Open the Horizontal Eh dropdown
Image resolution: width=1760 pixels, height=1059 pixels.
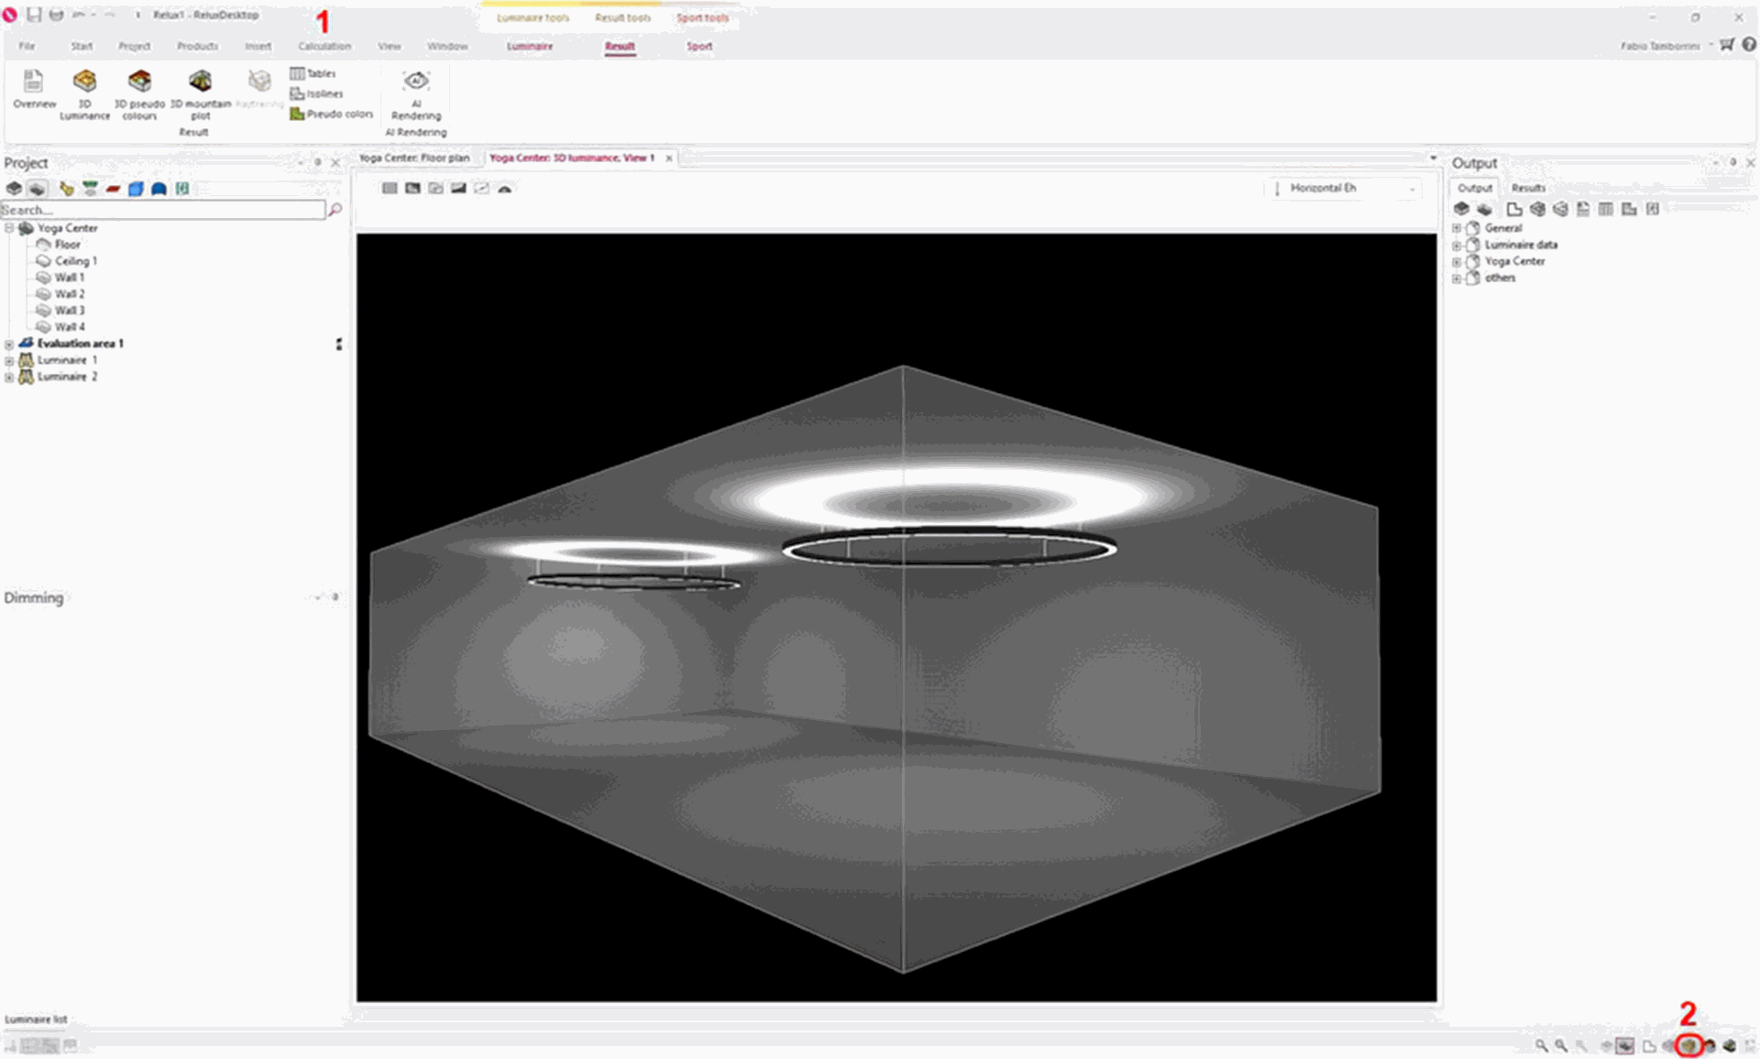coord(1346,188)
